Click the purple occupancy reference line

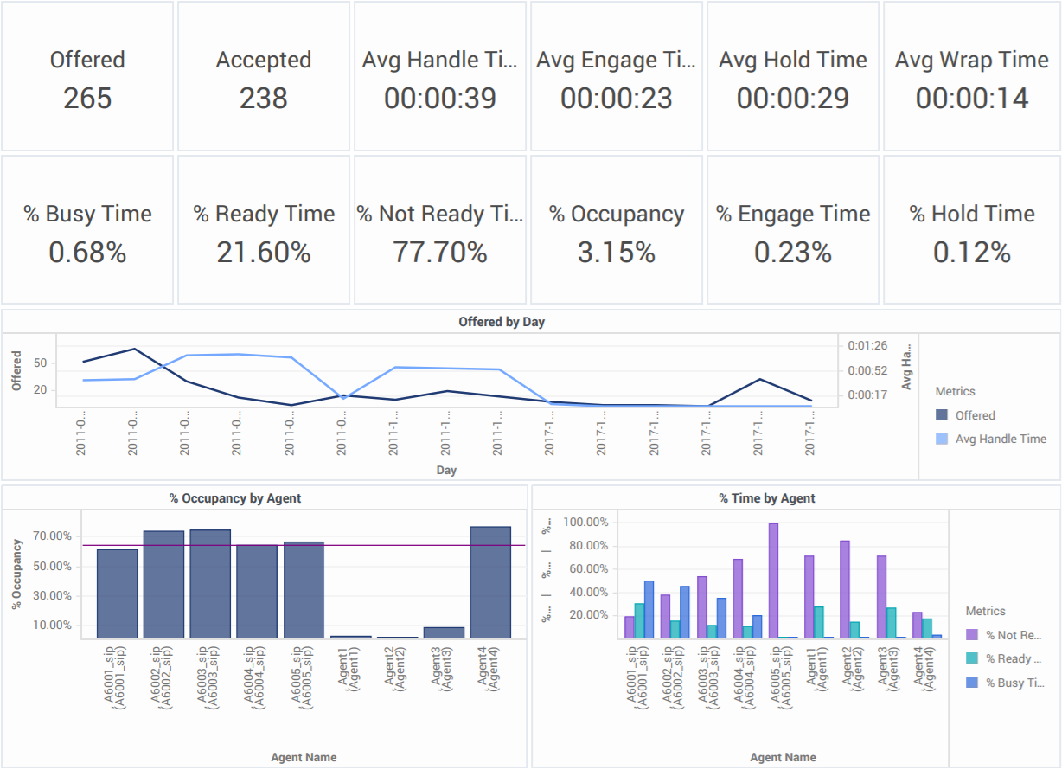click(304, 545)
